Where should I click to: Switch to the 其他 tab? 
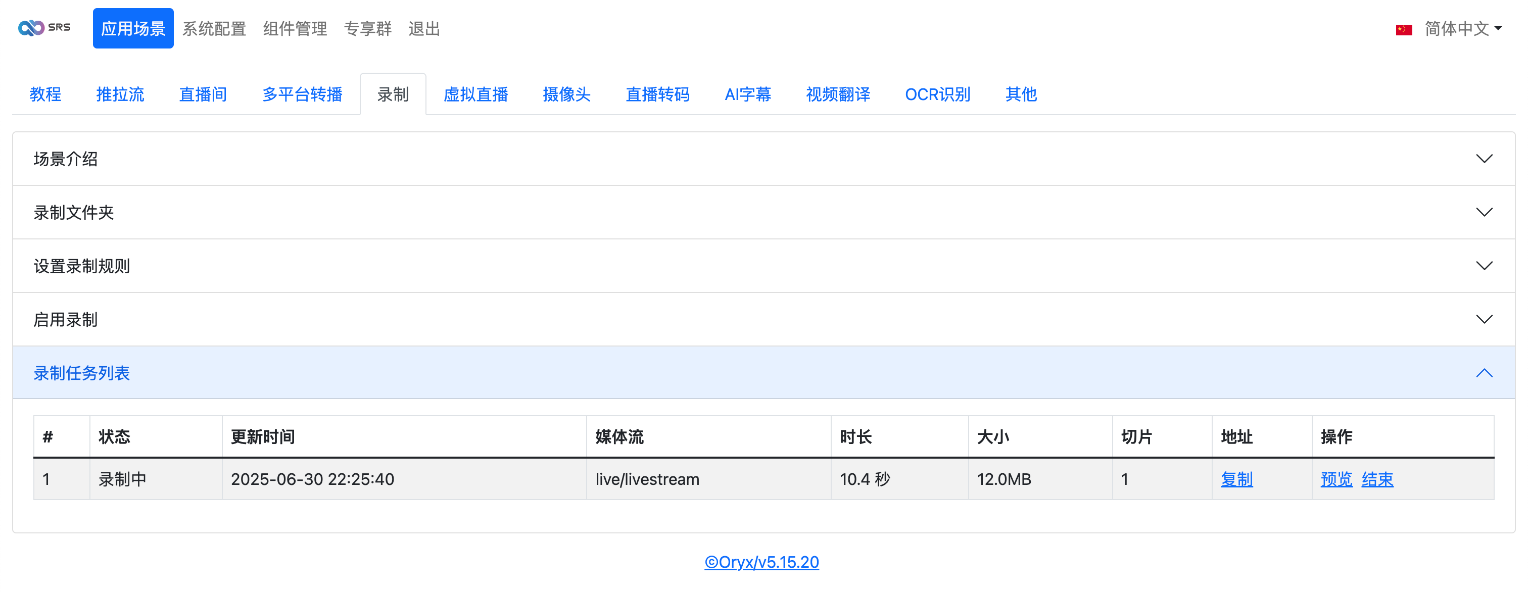click(x=1021, y=94)
